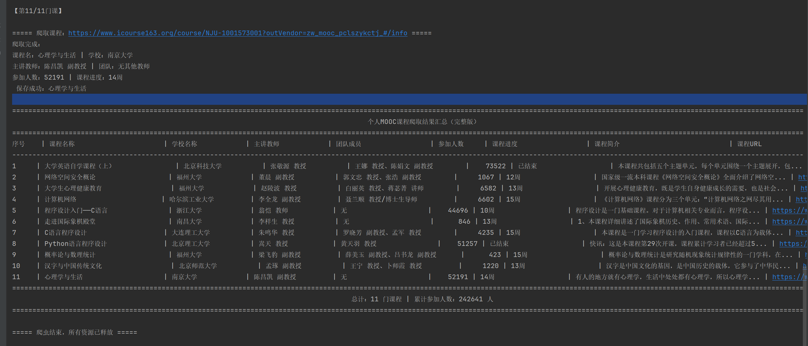Click the 保存成功：心理学与生活 log line

[51, 88]
